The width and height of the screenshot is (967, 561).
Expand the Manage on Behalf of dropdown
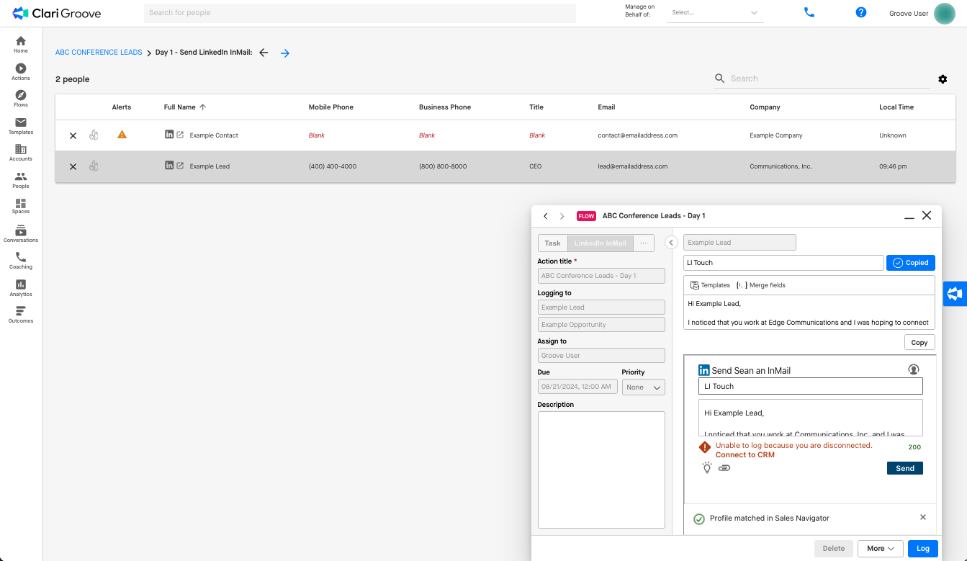[x=715, y=13]
